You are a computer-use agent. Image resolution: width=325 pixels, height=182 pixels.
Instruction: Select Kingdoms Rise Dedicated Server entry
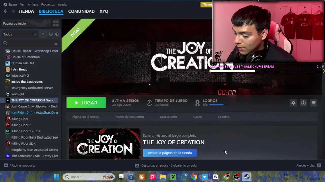click(x=29, y=150)
